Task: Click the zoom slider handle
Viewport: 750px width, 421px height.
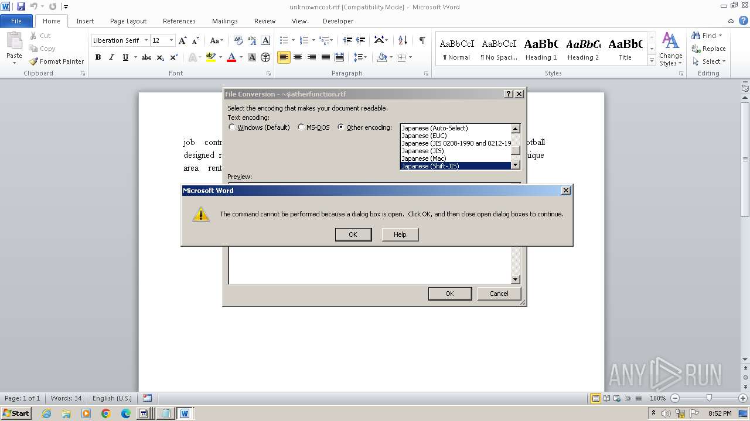Action: [709, 398]
